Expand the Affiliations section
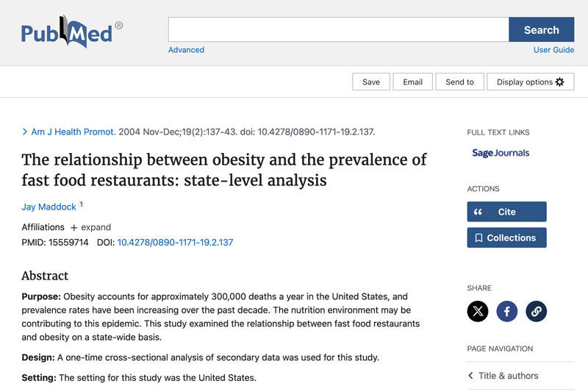588x392 pixels. (90, 227)
